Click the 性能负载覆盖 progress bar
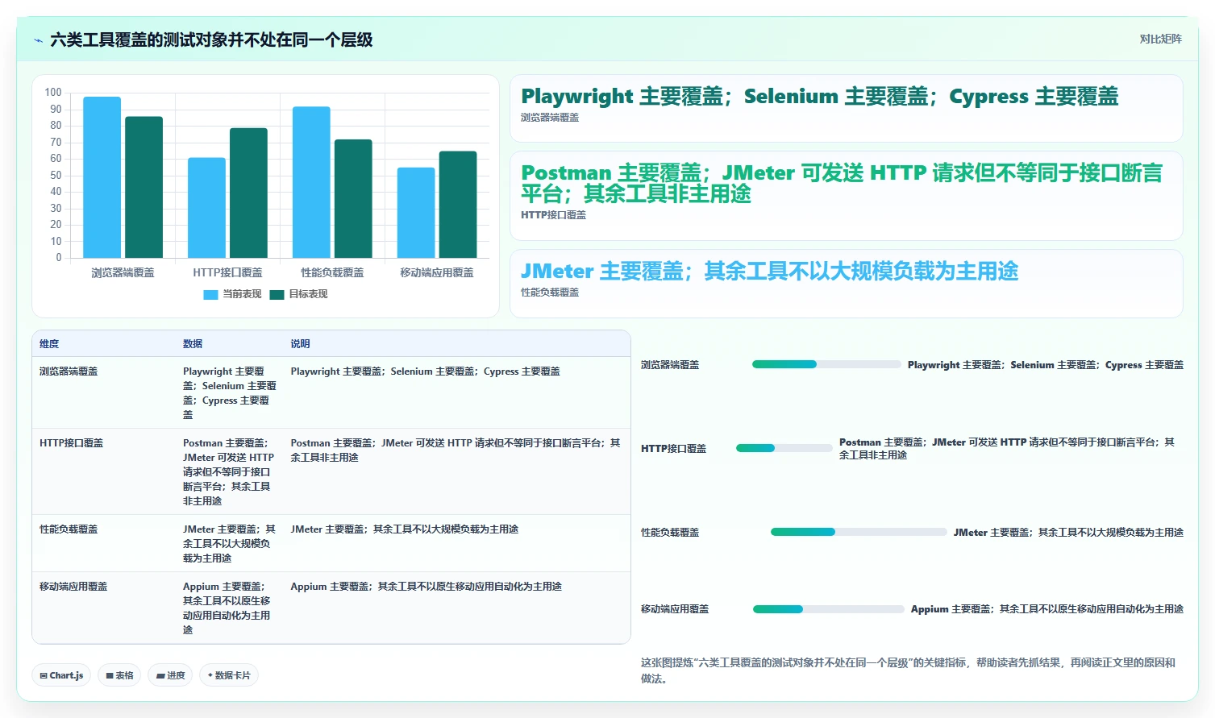This screenshot has width=1215, height=718. tap(859, 532)
